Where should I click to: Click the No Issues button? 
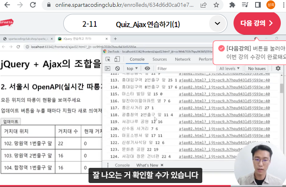pos(257,69)
